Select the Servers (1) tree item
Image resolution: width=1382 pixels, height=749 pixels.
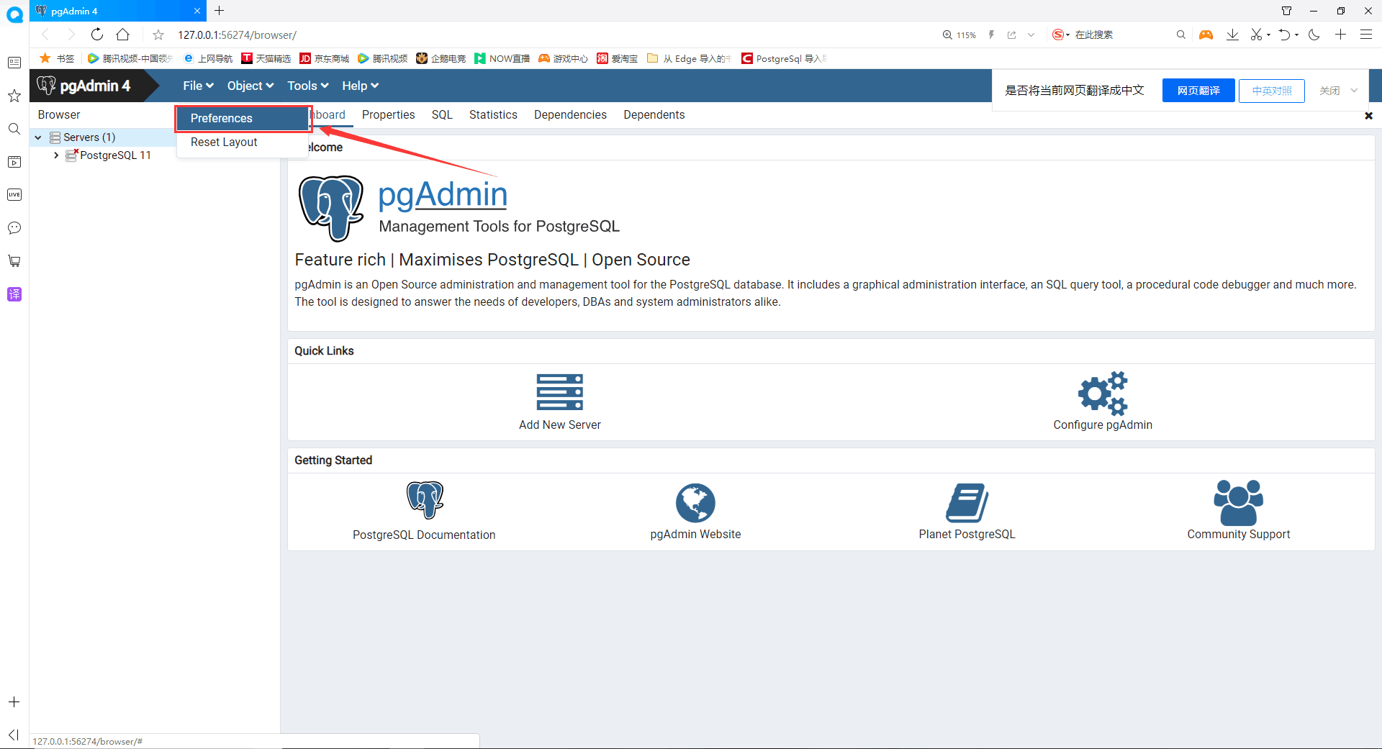[89, 137]
